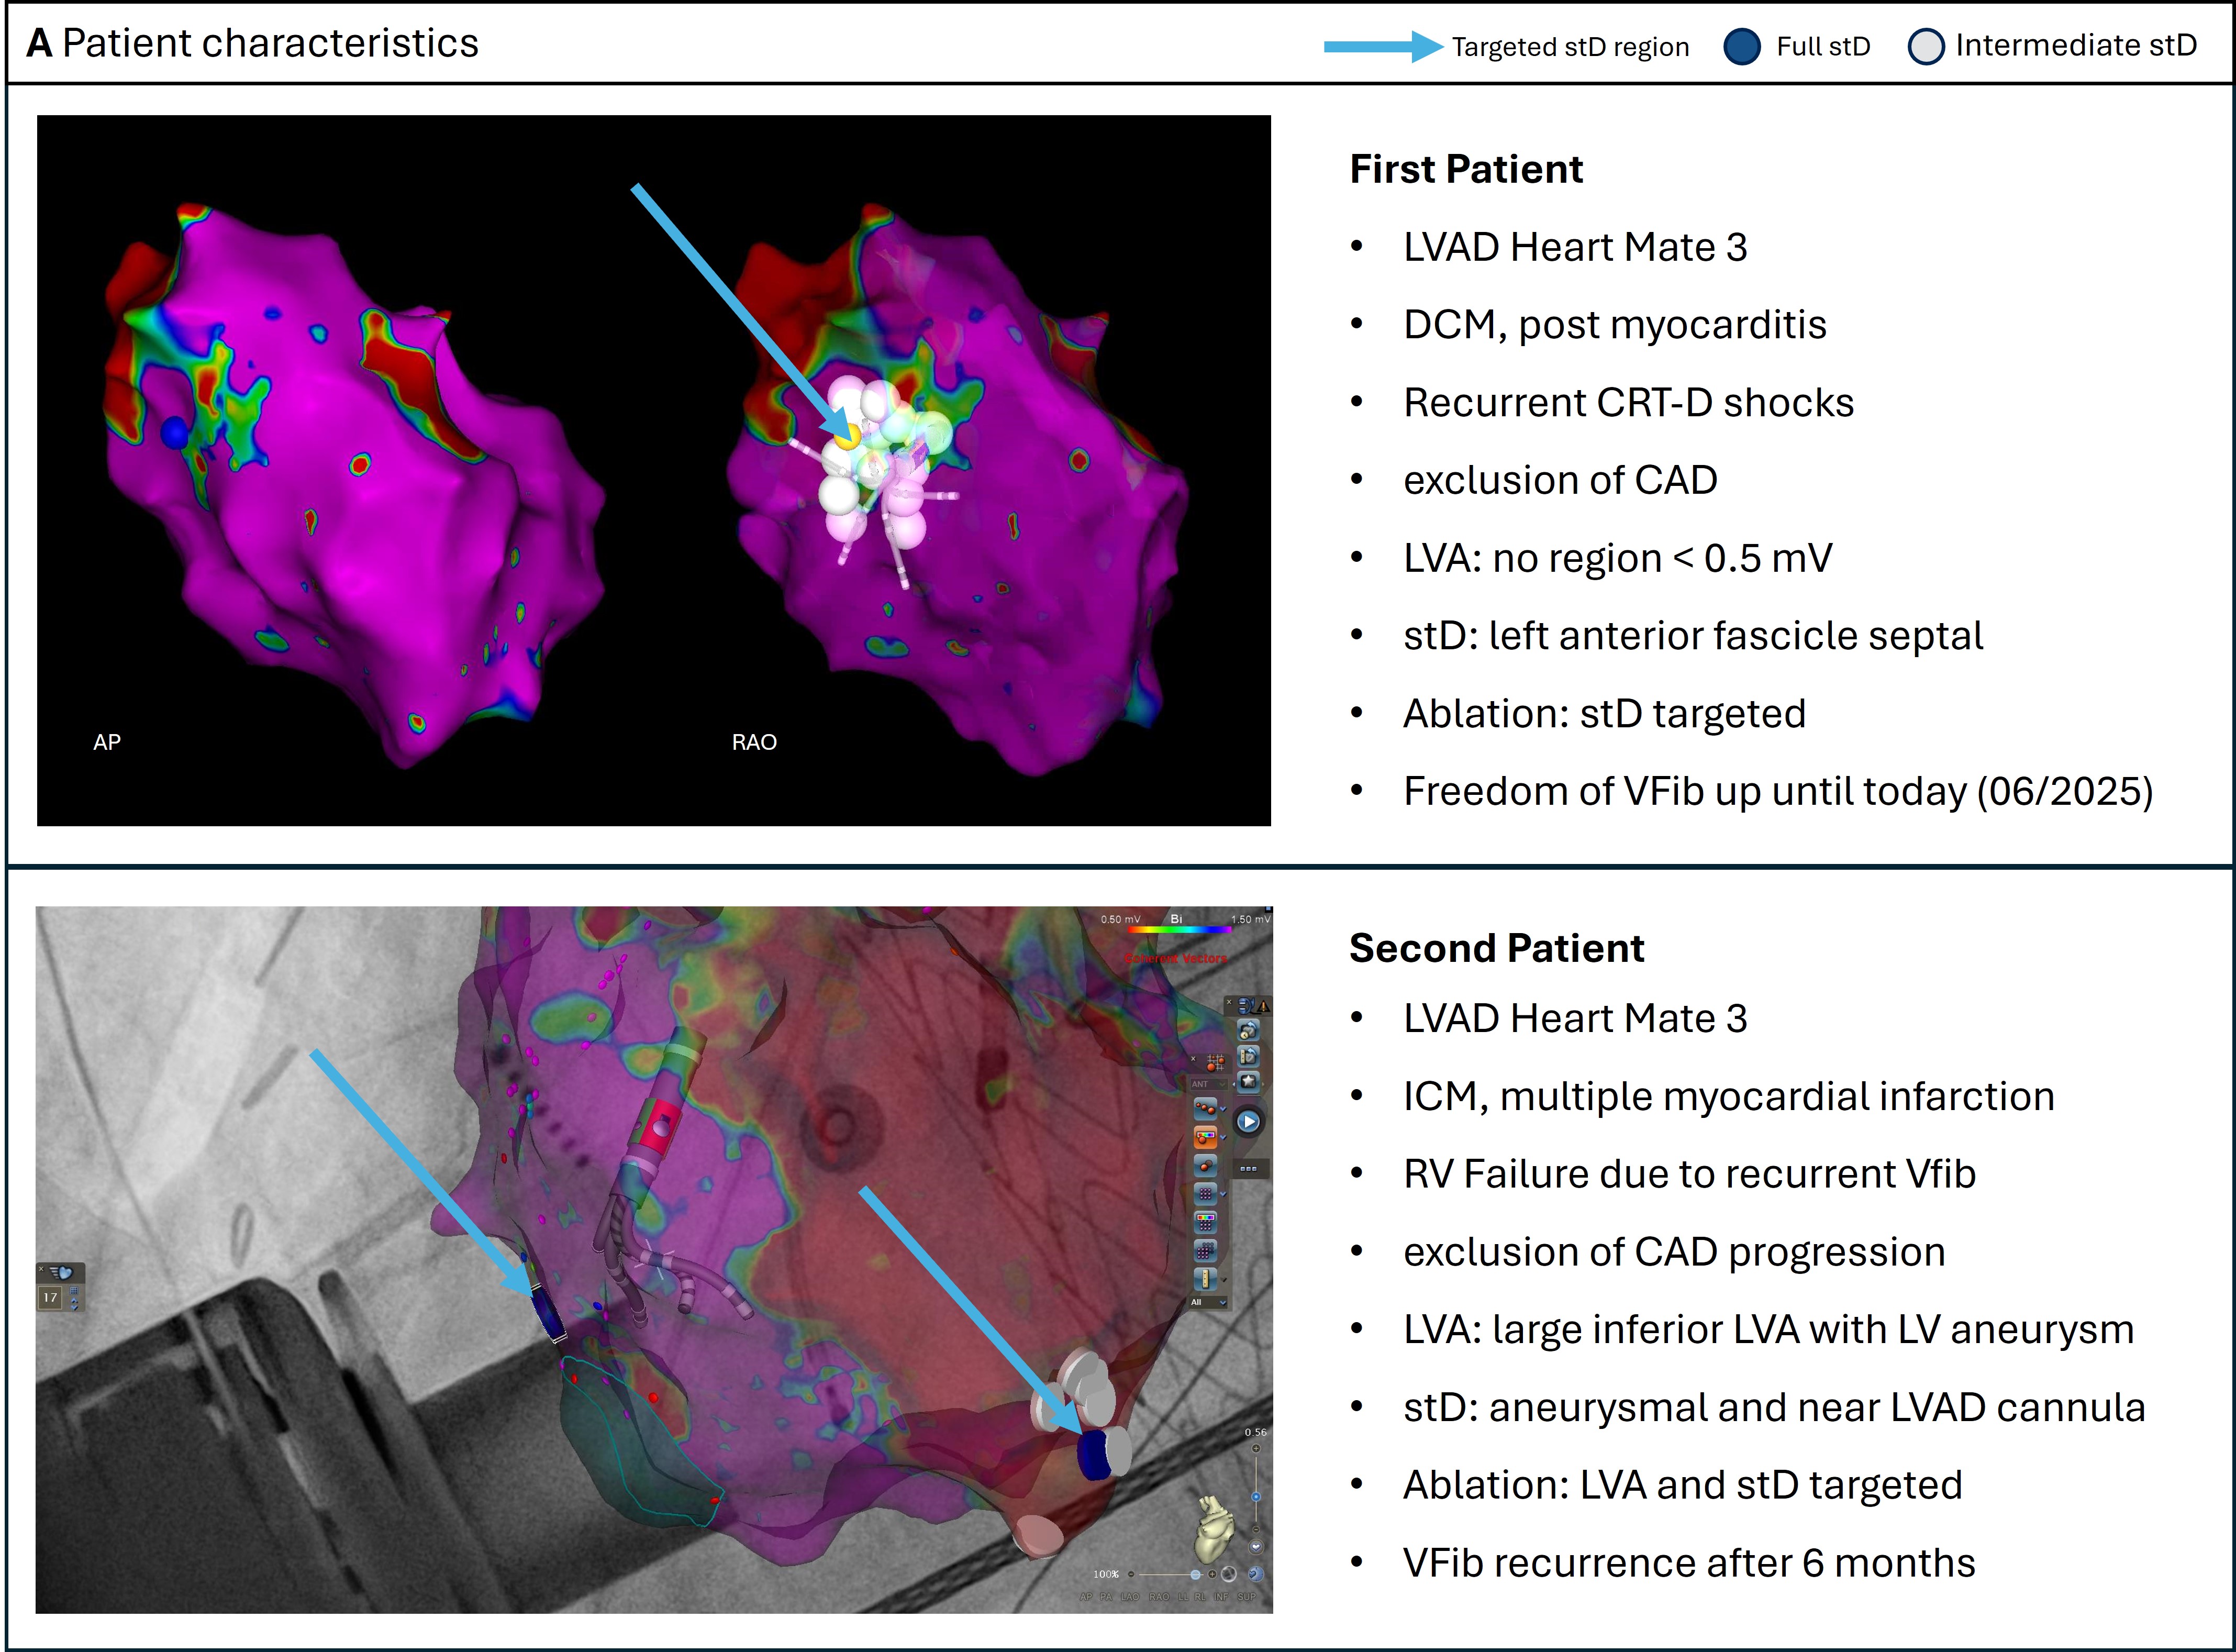Screen dimensions: 2236x1652
Task: Select the three red points icon
Action: 1206,1109
